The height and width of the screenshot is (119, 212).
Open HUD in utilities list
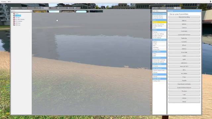pyautogui.click(x=159, y=46)
